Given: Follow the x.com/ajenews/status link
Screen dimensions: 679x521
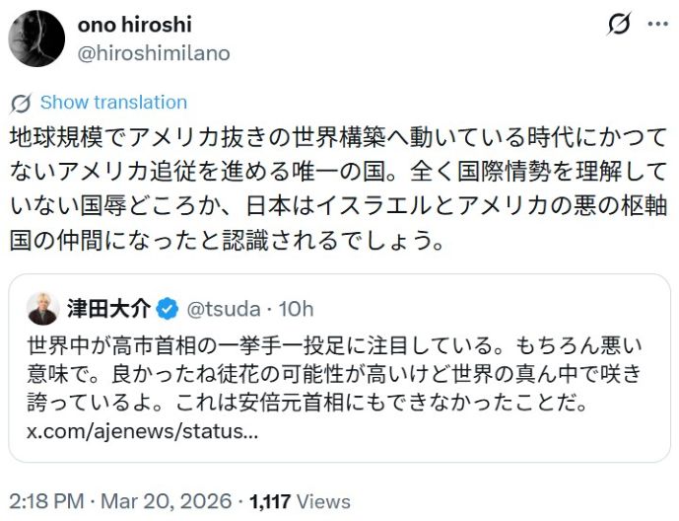Looking at the screenshot, I should (141, 431).
